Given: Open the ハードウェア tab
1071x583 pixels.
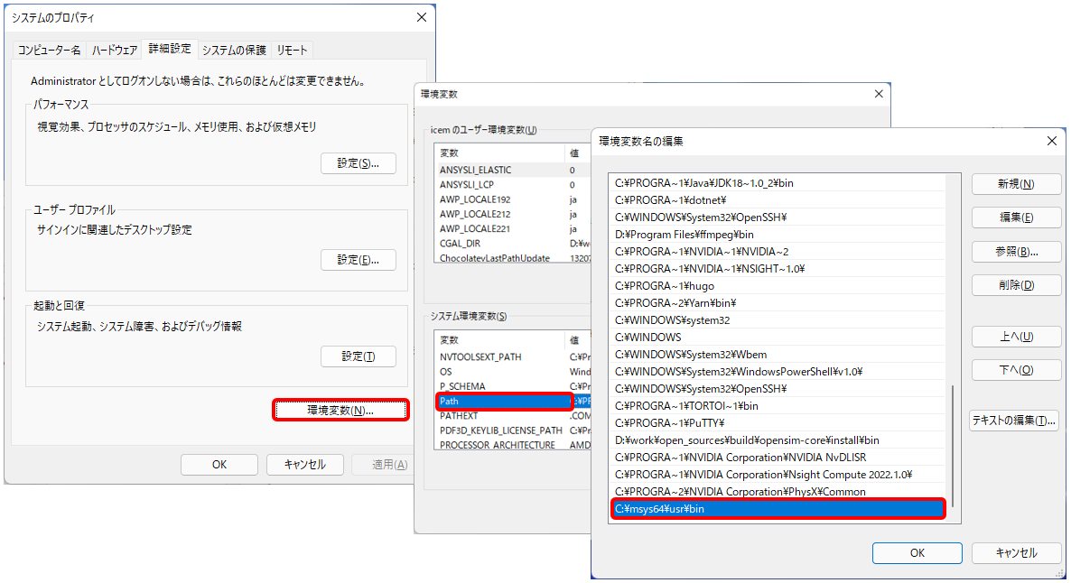Looking at the screenshot, I should click(x=115, y=50).
